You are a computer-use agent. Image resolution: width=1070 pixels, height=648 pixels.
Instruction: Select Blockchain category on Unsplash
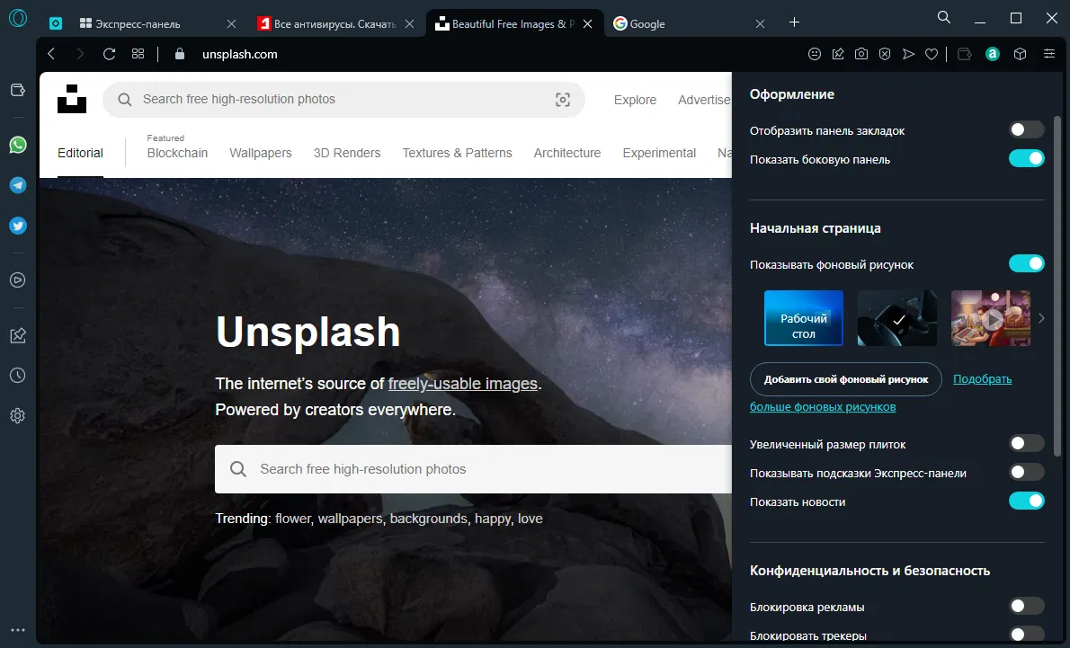click(x=177, y=153)
